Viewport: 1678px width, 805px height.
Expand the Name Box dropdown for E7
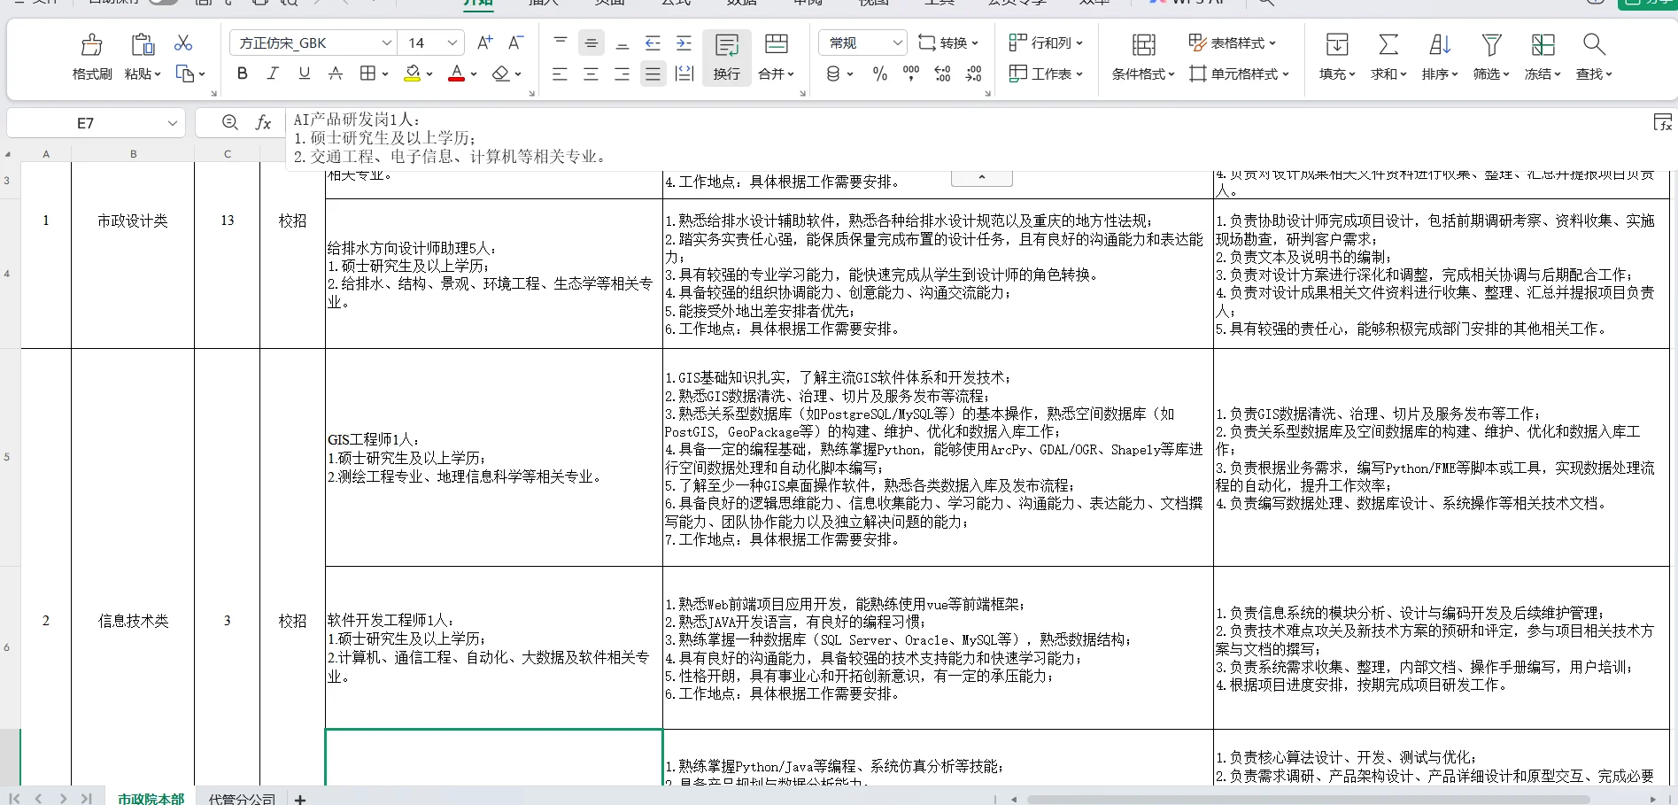(173, 123)
